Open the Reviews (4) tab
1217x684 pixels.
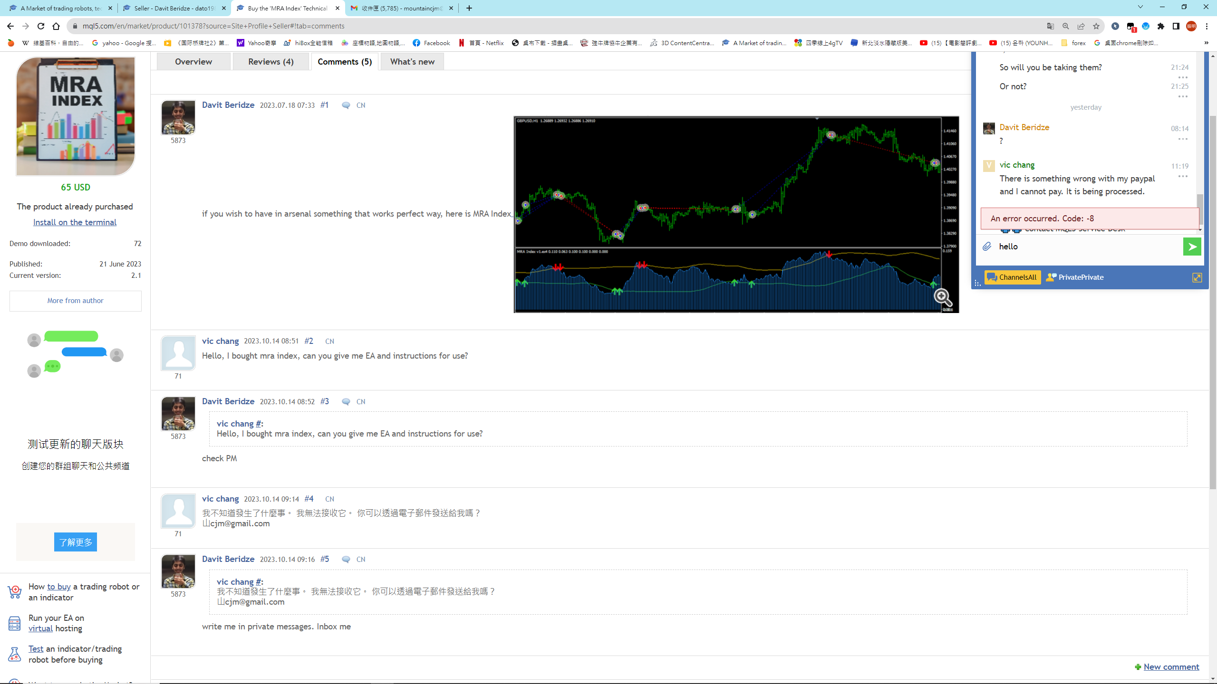pos(270,62)
